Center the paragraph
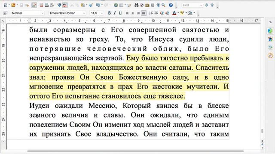 133,13
